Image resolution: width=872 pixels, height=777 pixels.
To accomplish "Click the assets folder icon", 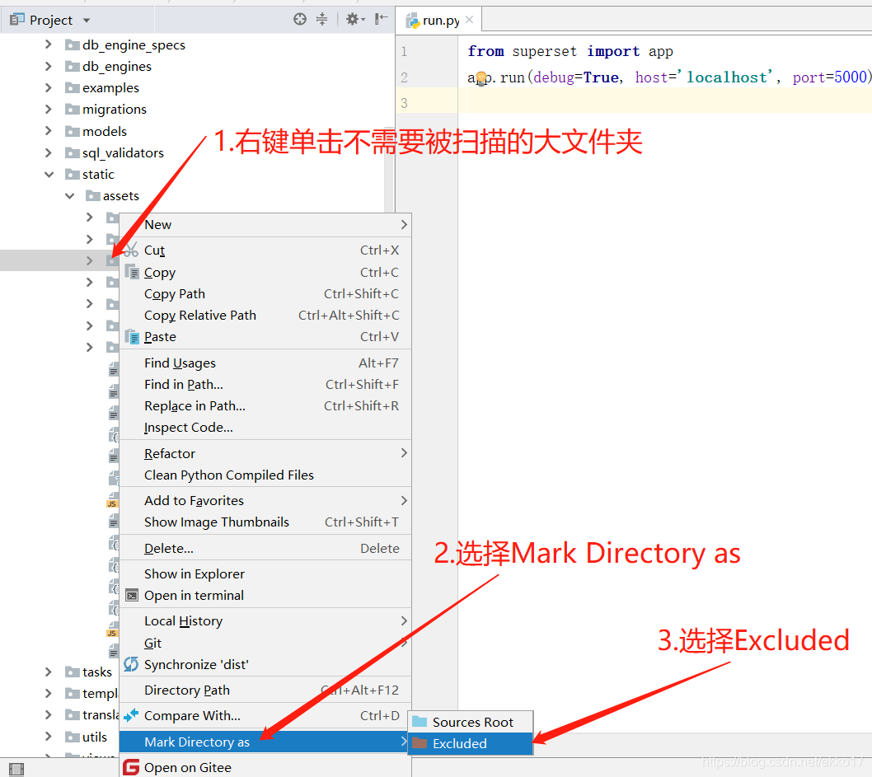I will point(93,195).
